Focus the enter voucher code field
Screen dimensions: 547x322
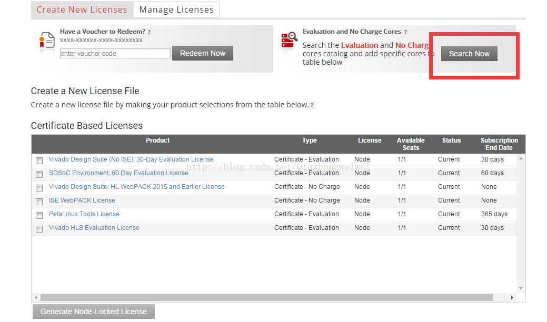(x=115, y=53)
